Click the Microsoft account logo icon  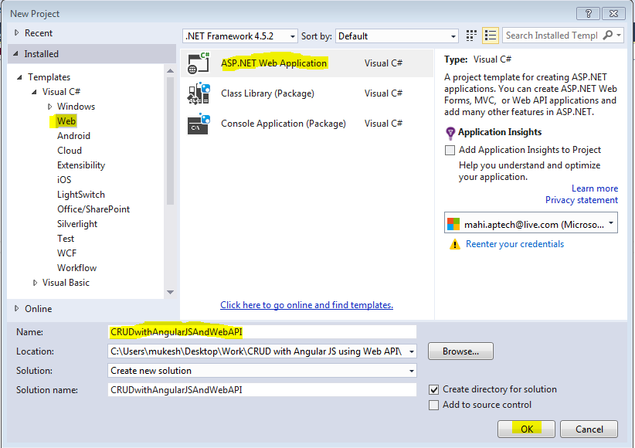pos(453,224)
